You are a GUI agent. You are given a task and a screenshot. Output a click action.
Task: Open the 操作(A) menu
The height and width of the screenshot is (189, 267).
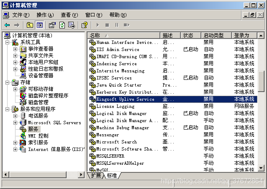[45, 15]
